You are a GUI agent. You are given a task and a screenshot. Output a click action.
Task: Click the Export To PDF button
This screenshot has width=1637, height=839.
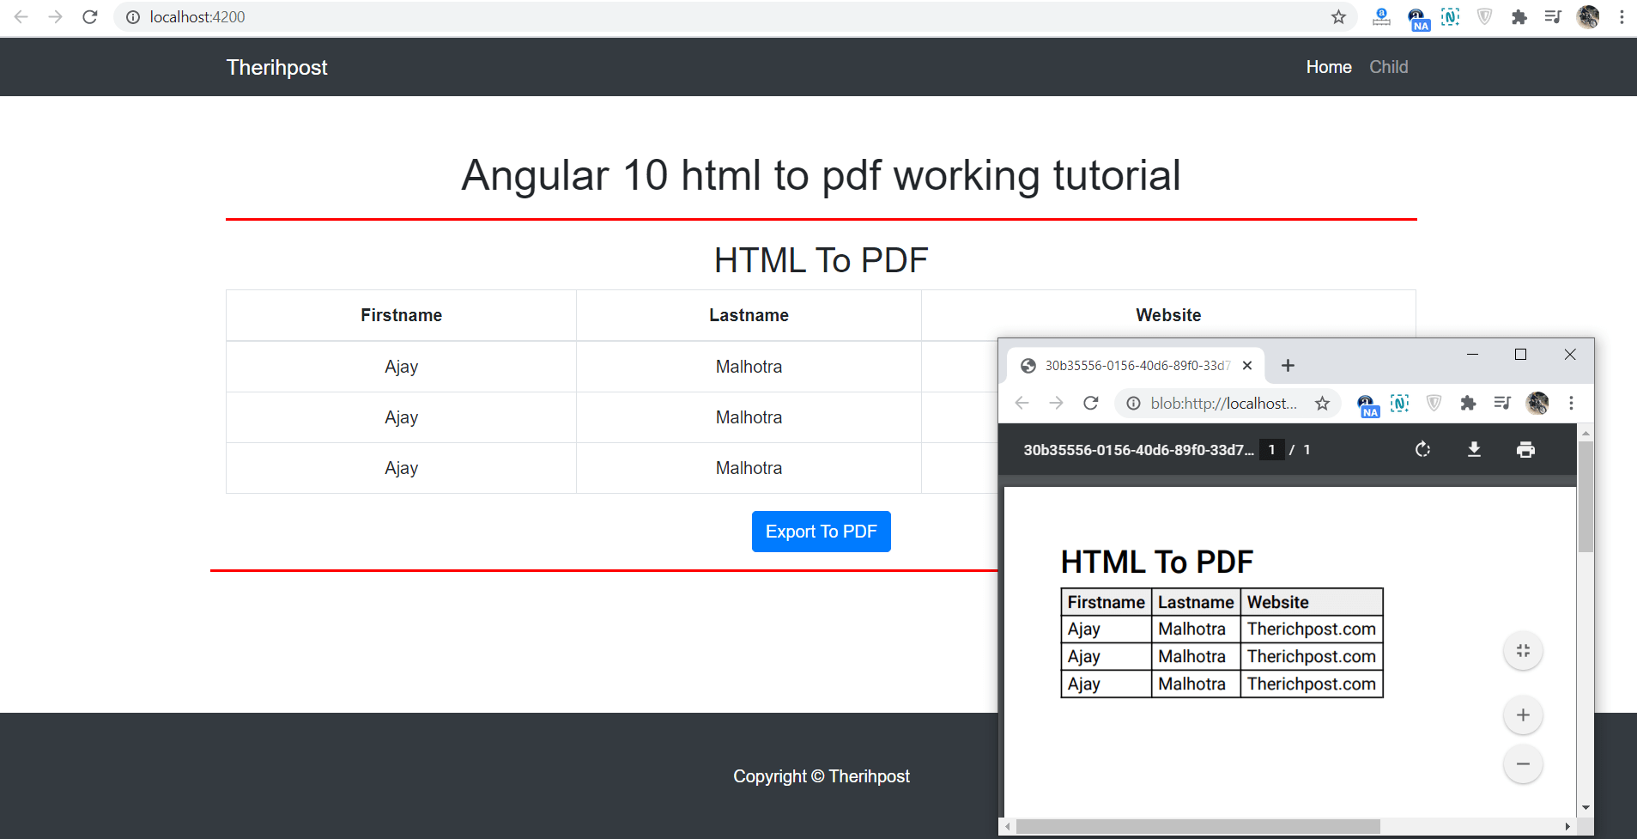pos(821,531)
